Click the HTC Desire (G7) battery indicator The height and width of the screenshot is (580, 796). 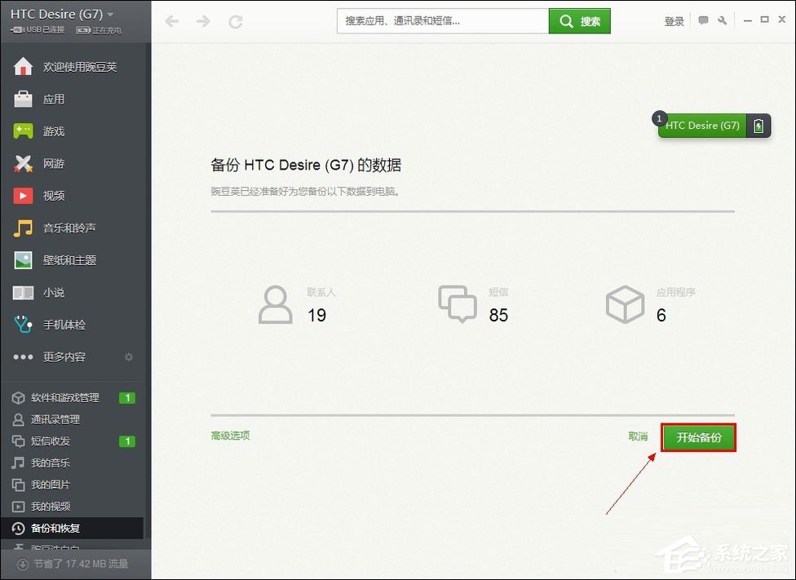[758, 126]
